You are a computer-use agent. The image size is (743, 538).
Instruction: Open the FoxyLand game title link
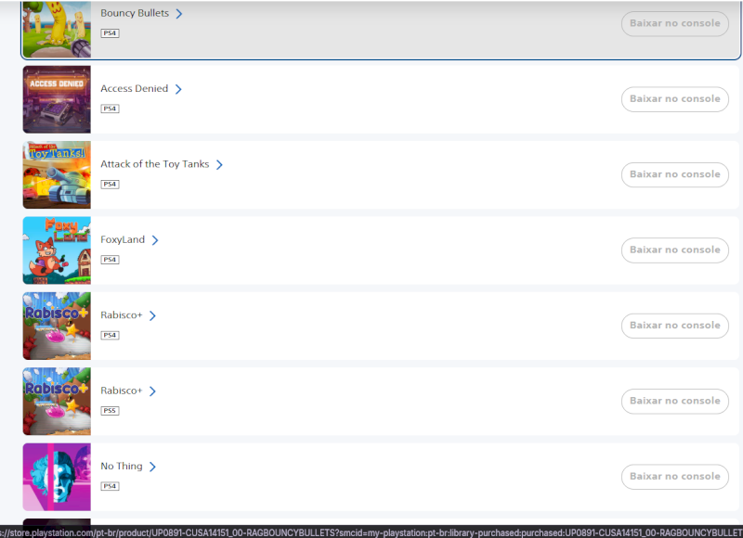click(123, 239)
